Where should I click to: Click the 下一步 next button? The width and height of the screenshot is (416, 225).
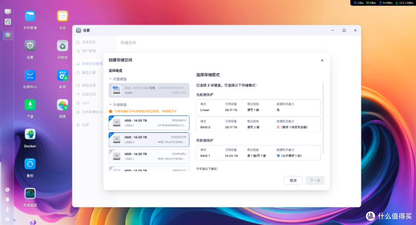315,180
